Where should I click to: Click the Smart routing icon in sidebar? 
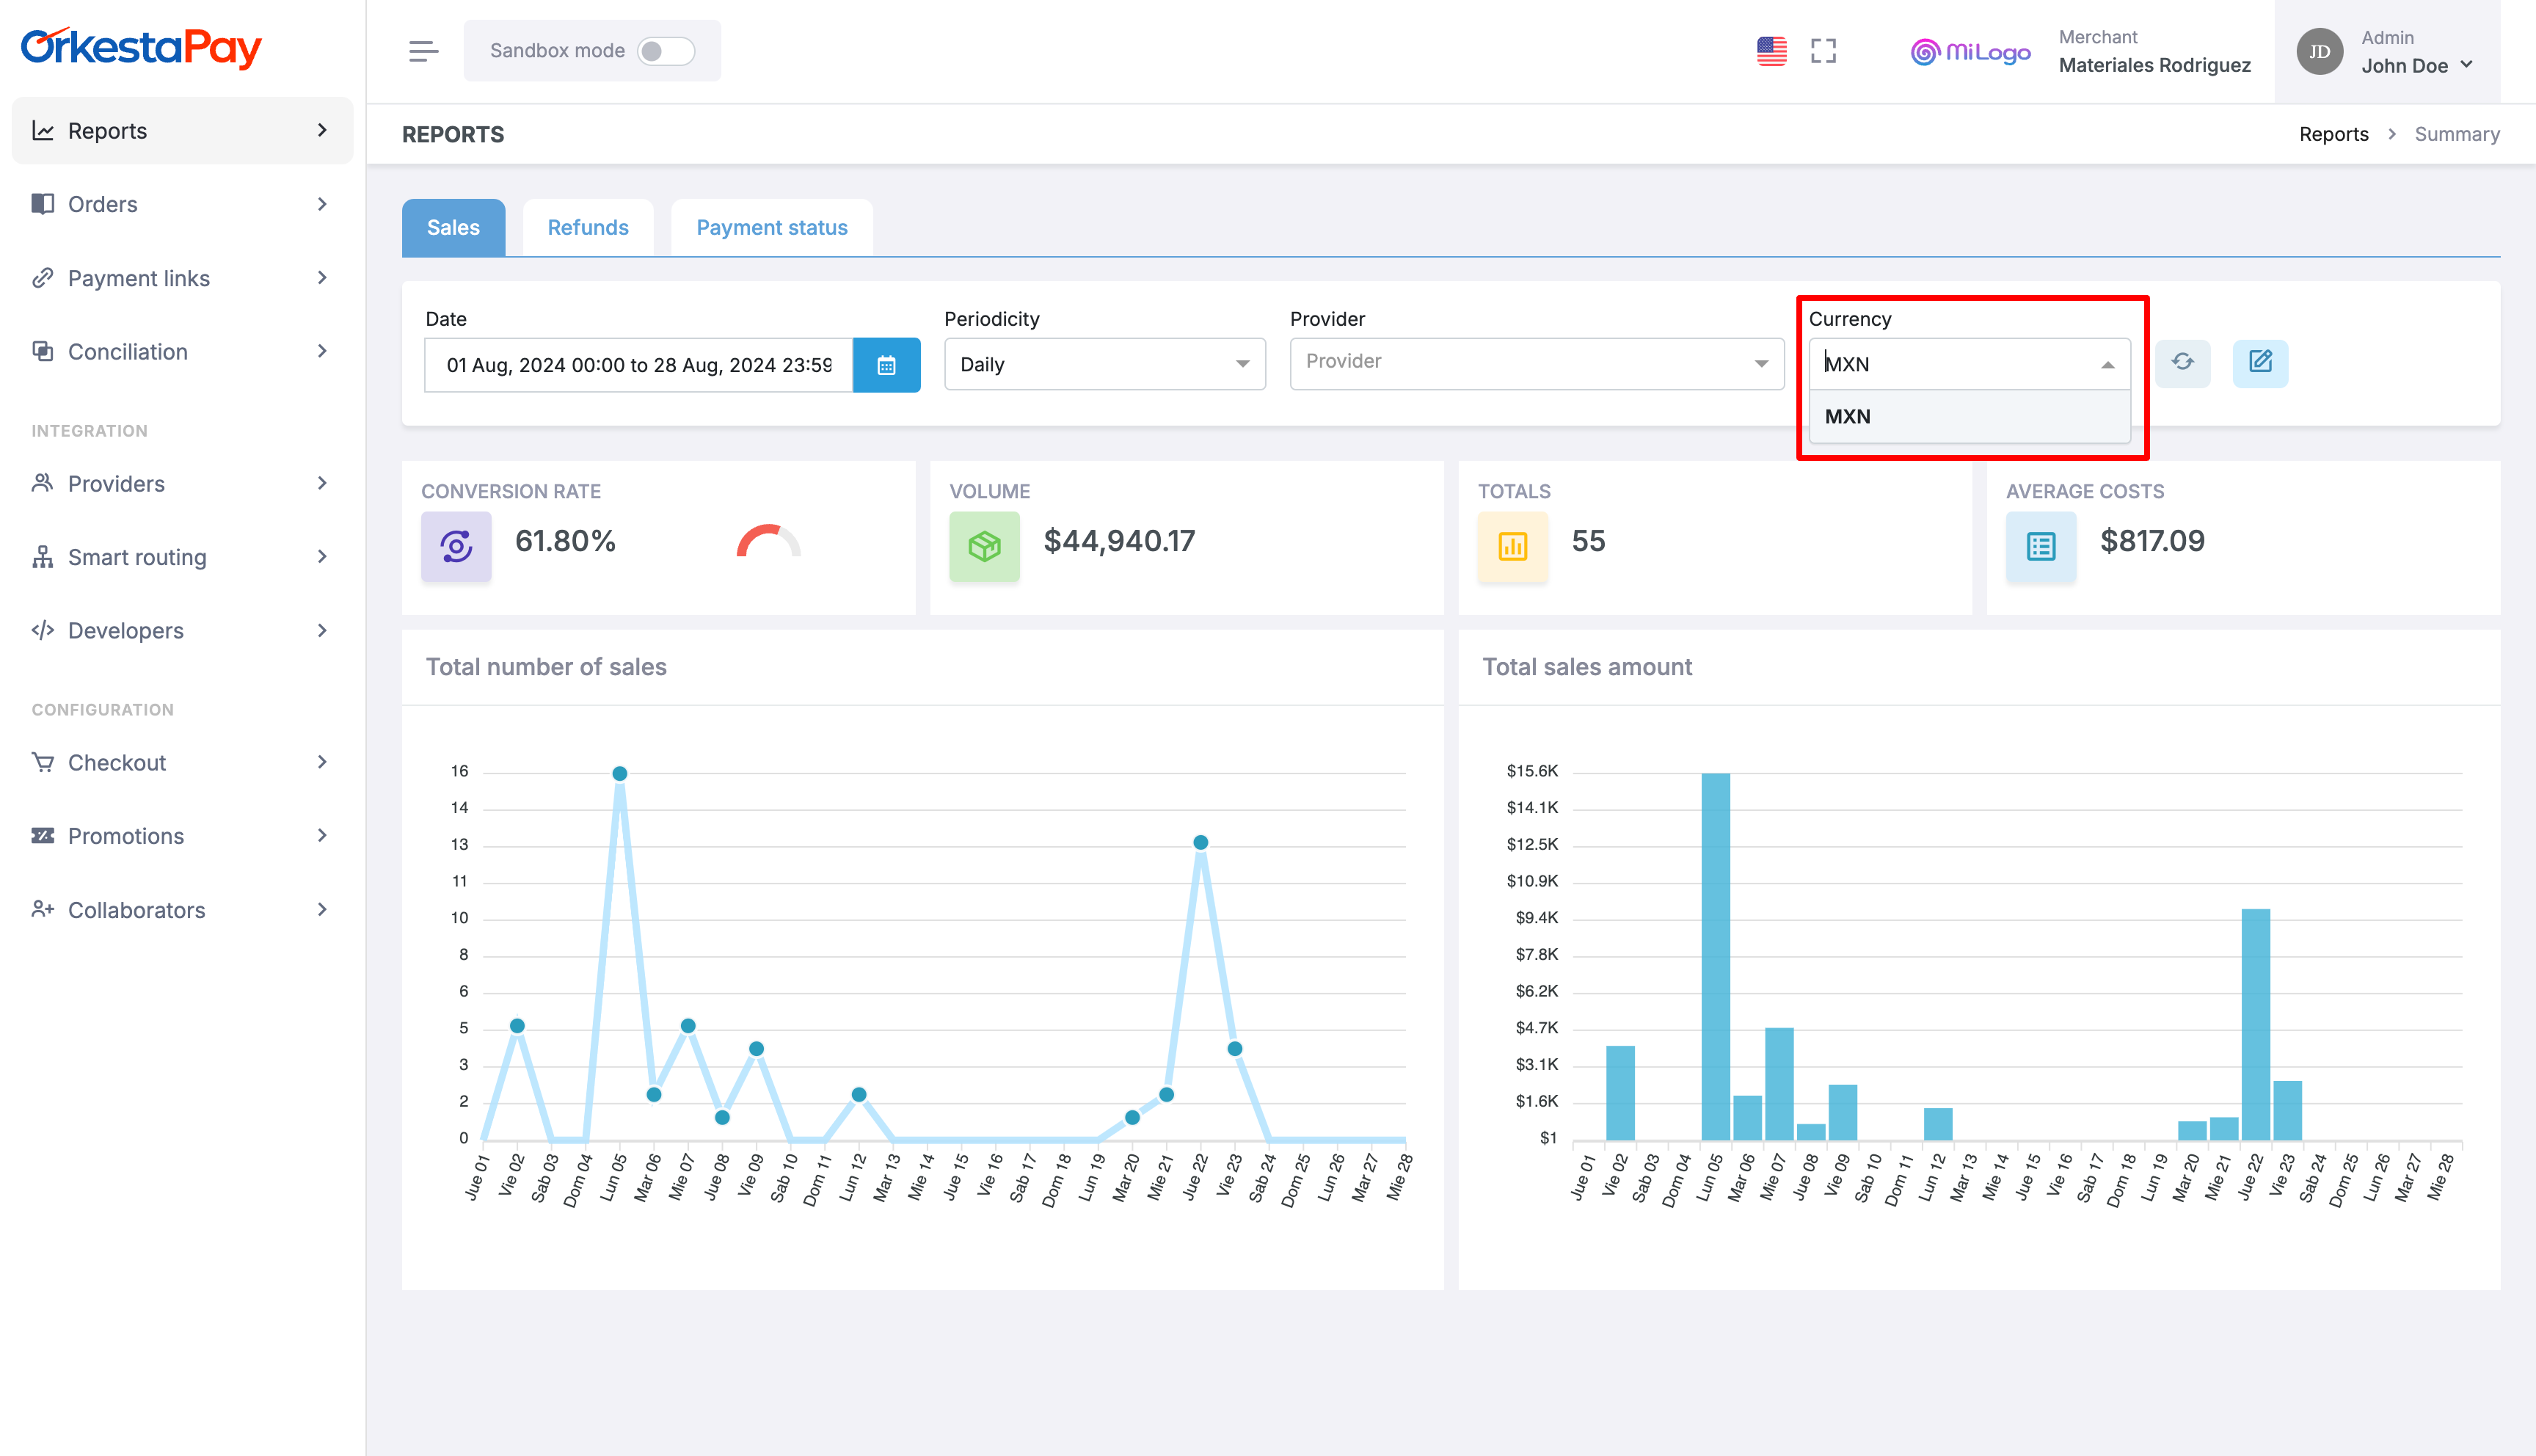[42, 557]
